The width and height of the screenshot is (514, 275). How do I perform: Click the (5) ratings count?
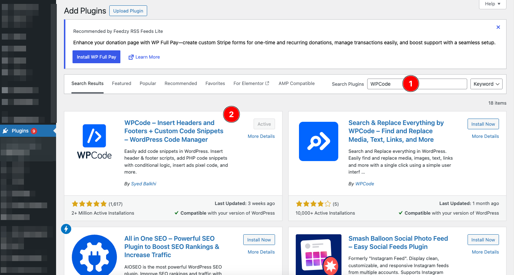pyautogui.click(x=336, y=204)
